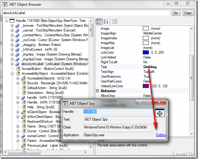Click the field icon beside _browse
This screenshot has width=198, height=159.
click(17, 25)
